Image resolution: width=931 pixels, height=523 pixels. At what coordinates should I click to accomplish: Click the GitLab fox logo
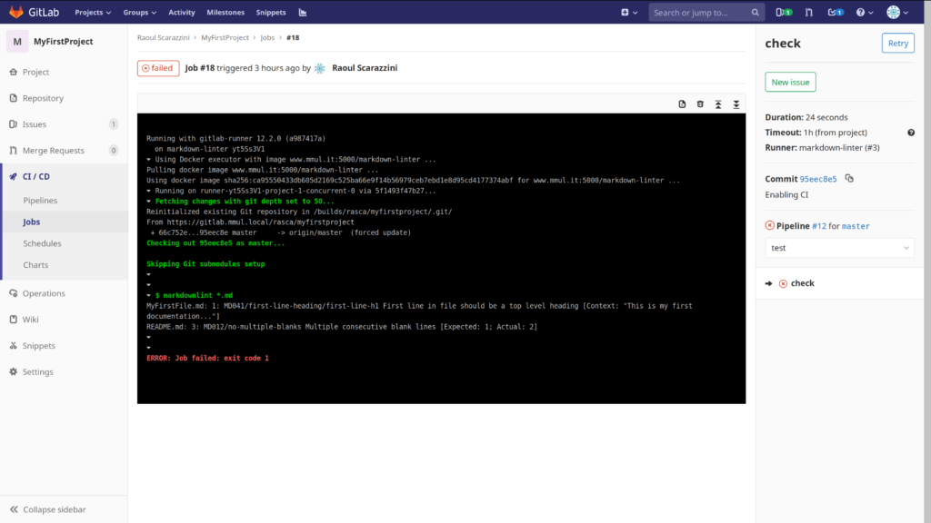pyautogui.click(x=16, y=12)
